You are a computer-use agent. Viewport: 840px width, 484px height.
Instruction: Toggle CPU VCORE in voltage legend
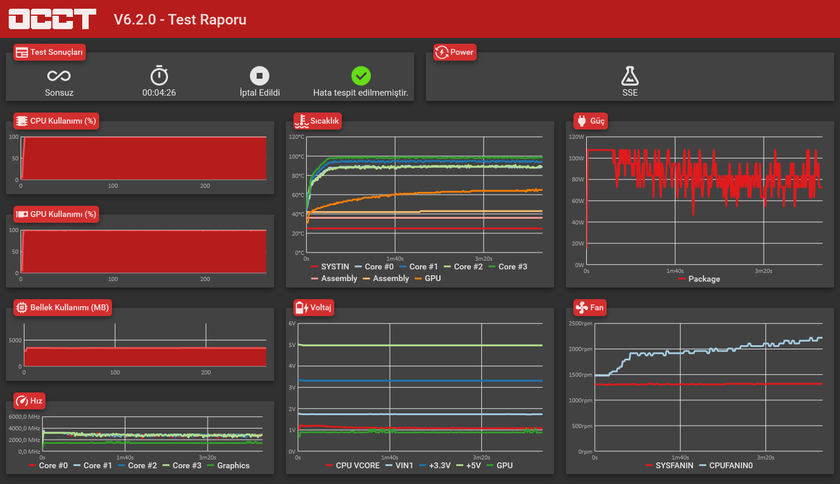tap(352, 465)
